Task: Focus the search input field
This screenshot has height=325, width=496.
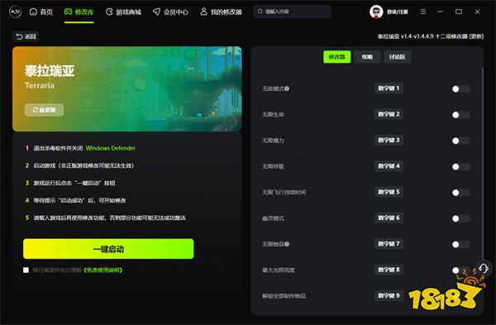Action: pyautogui.click(x=292, y=12)
